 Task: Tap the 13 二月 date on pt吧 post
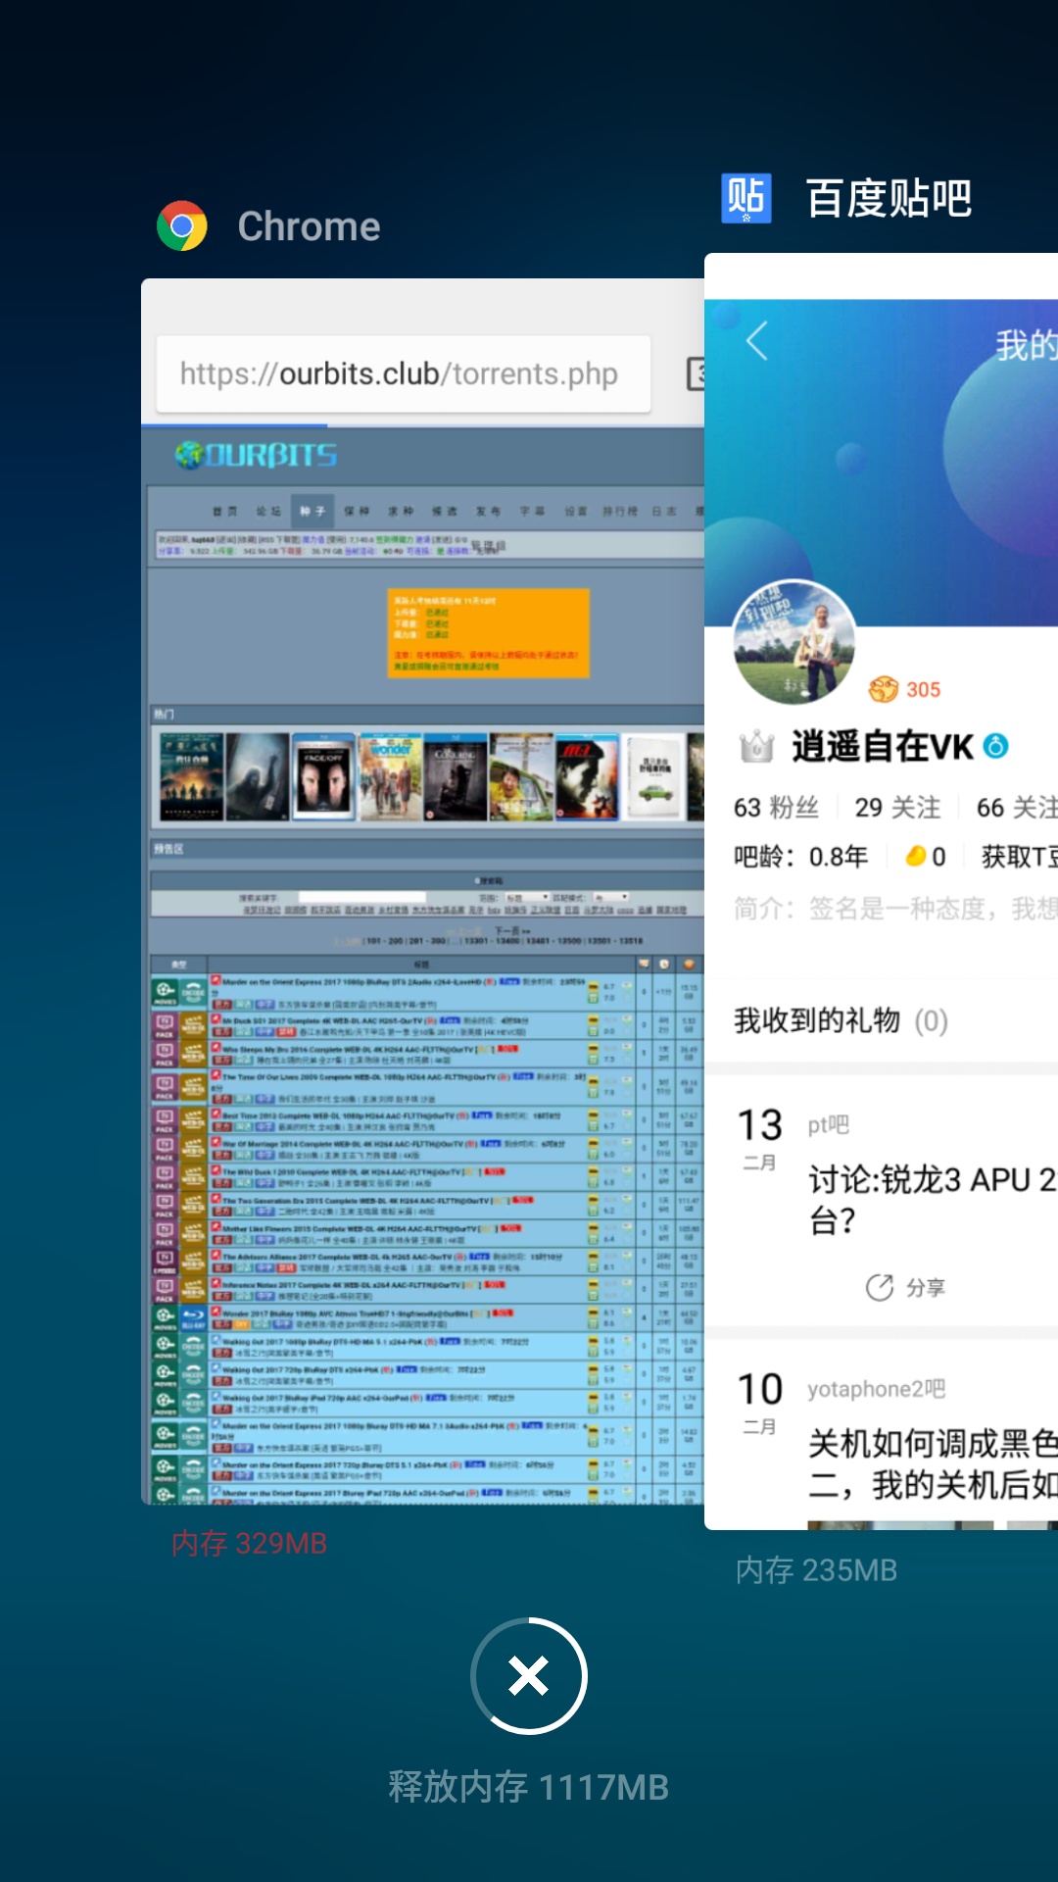760,1138
